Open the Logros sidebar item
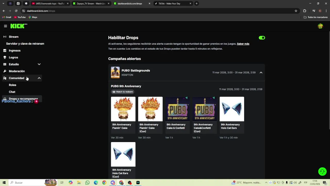This screenshot has height=186, width=330. 22,57
